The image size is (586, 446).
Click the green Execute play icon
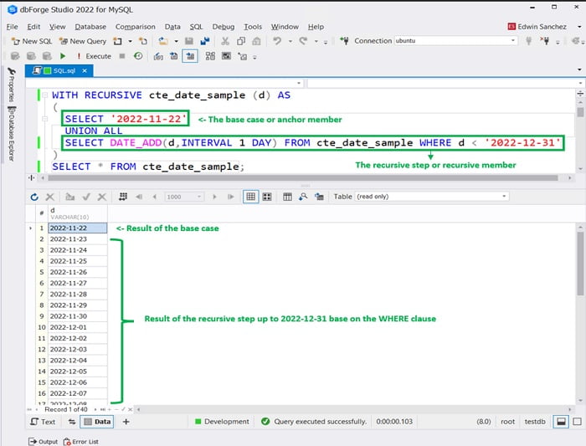[x=63, y=56]
